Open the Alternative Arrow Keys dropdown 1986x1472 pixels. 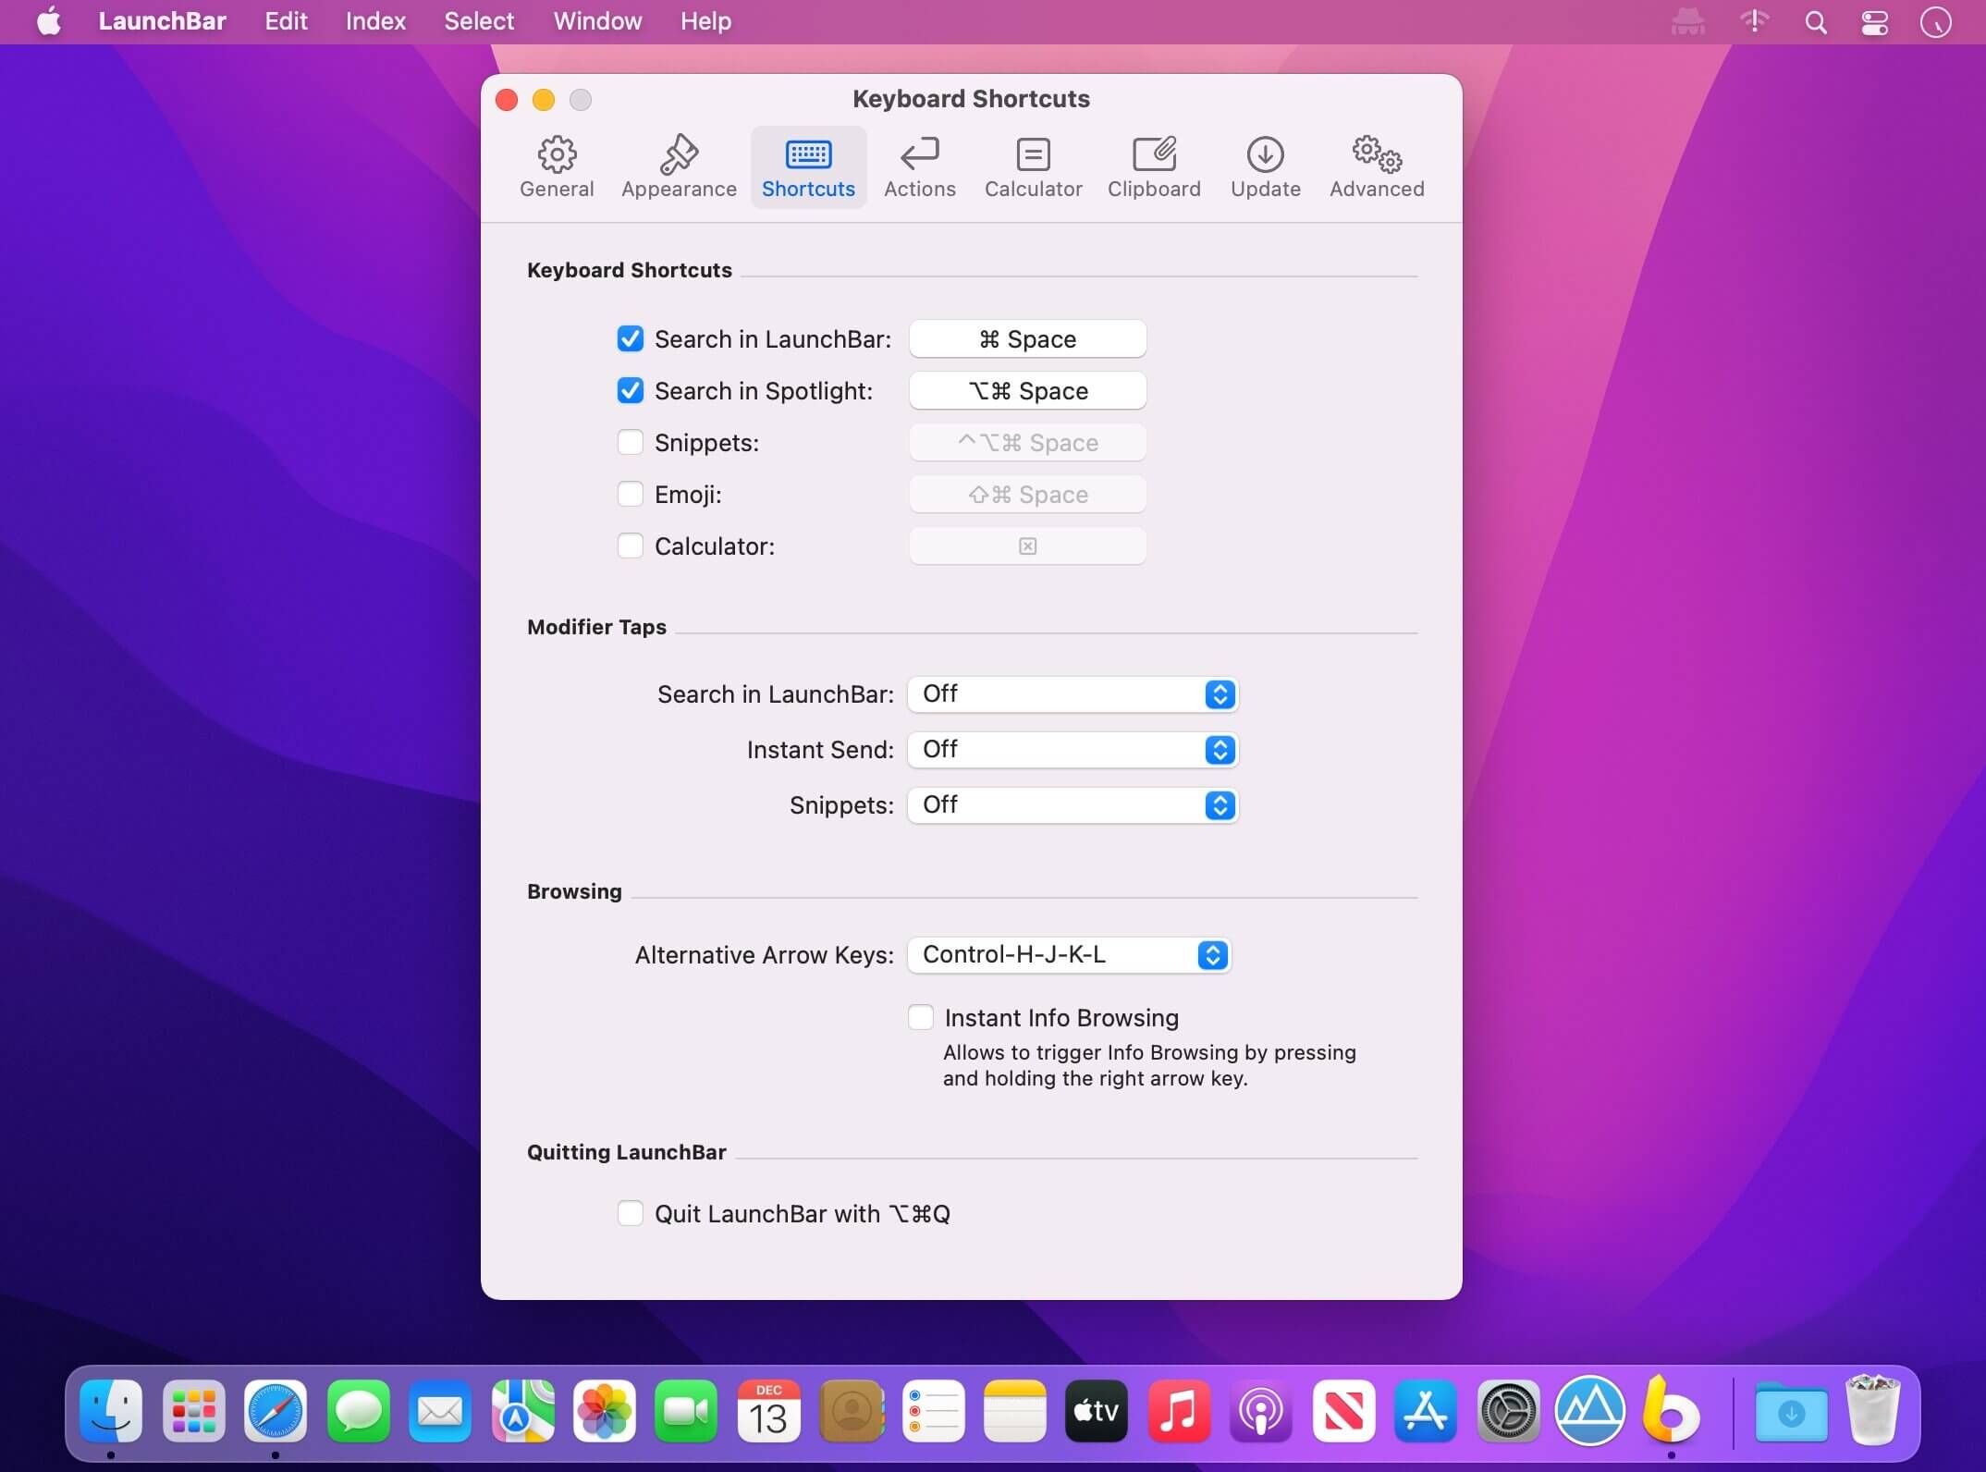point(1069,955)
